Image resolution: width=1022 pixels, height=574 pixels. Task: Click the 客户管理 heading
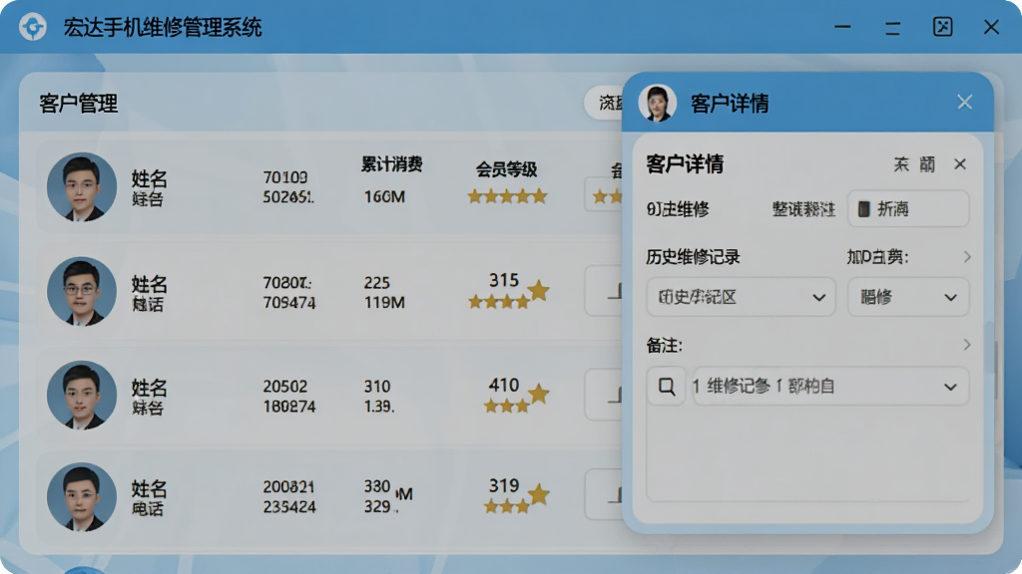pyautogui.click(x=78, y=104)
